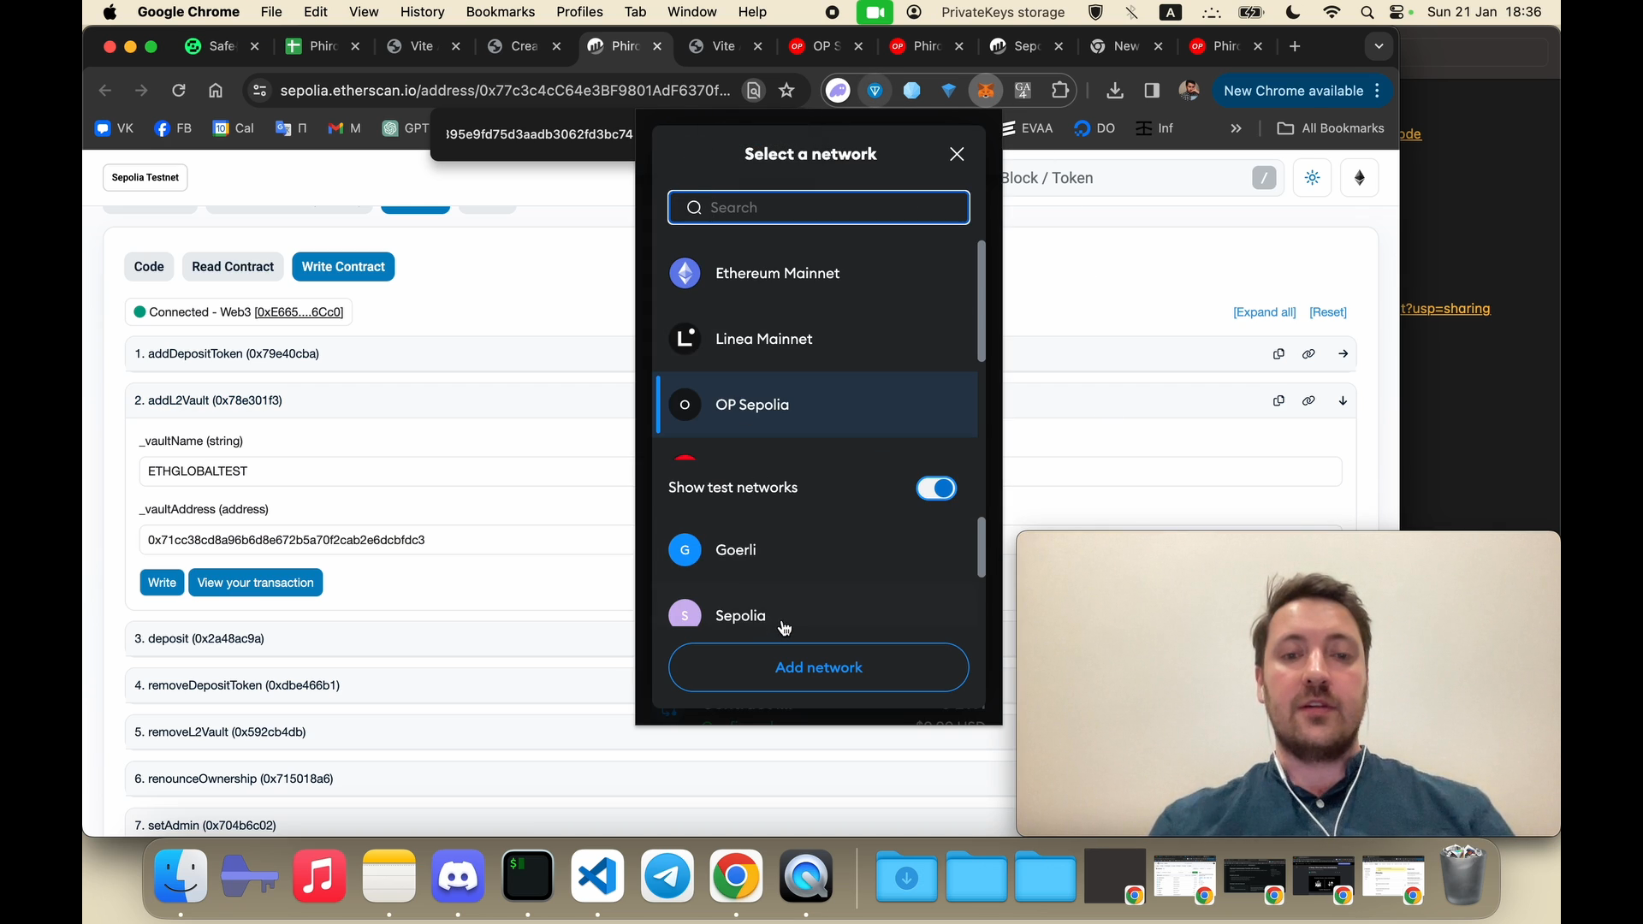Open All Bookmarks folder
This screenshot has height=924, width=1643.
coord(1331,128)
